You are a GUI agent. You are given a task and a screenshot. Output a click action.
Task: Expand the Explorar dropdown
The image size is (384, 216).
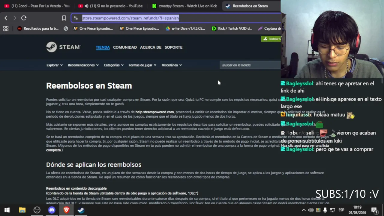click(55, 65)
